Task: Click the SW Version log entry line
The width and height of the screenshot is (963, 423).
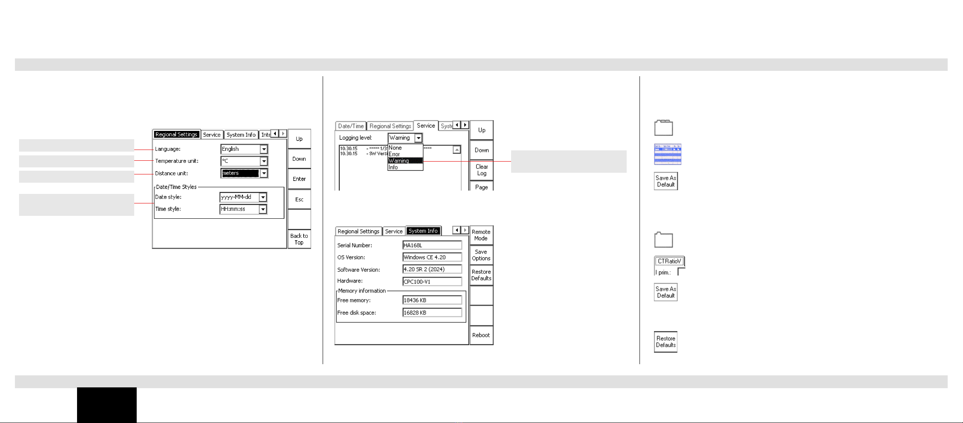Action: tap(363, 154)
